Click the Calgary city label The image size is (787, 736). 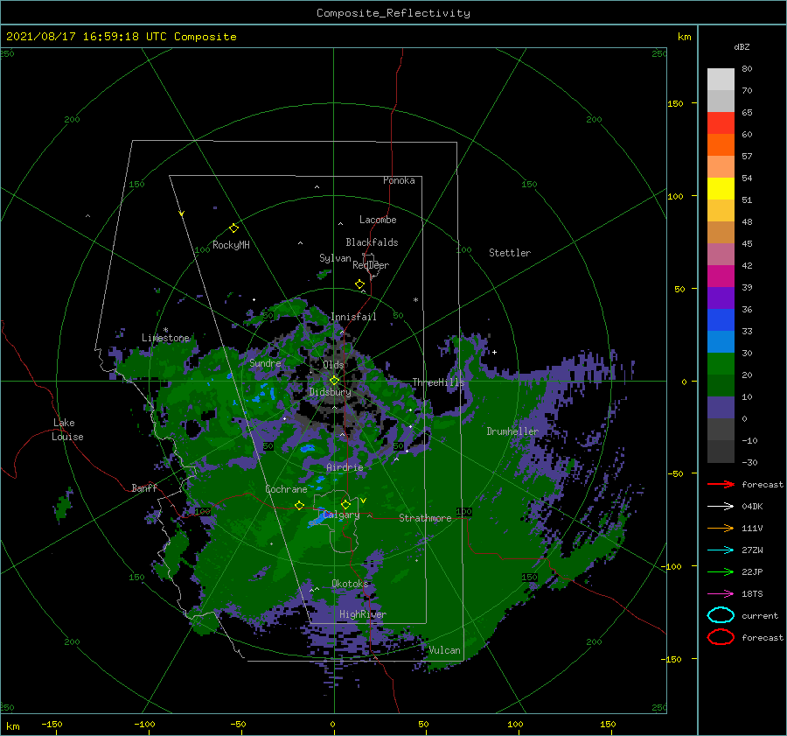[x=341, y=515]
